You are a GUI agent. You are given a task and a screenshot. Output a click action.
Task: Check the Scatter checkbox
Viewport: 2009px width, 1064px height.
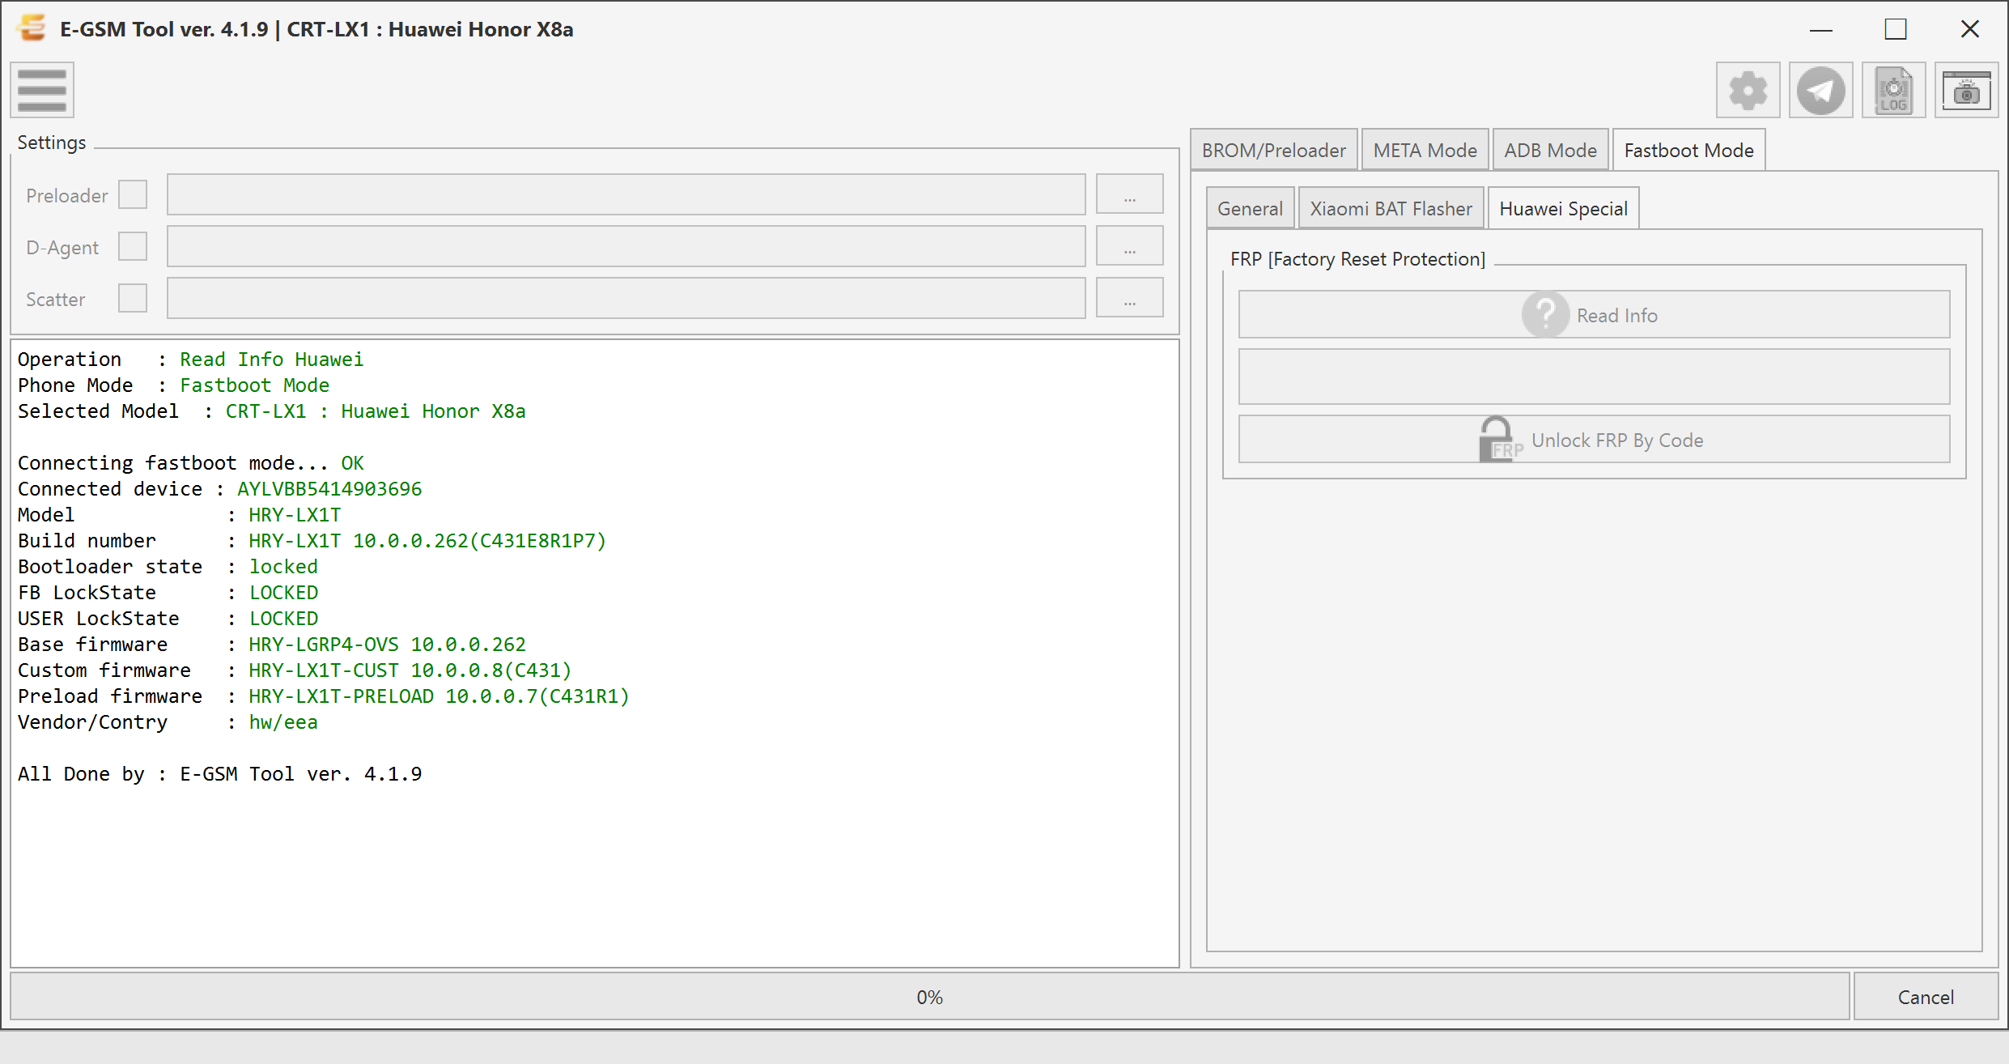click(133, 298)
